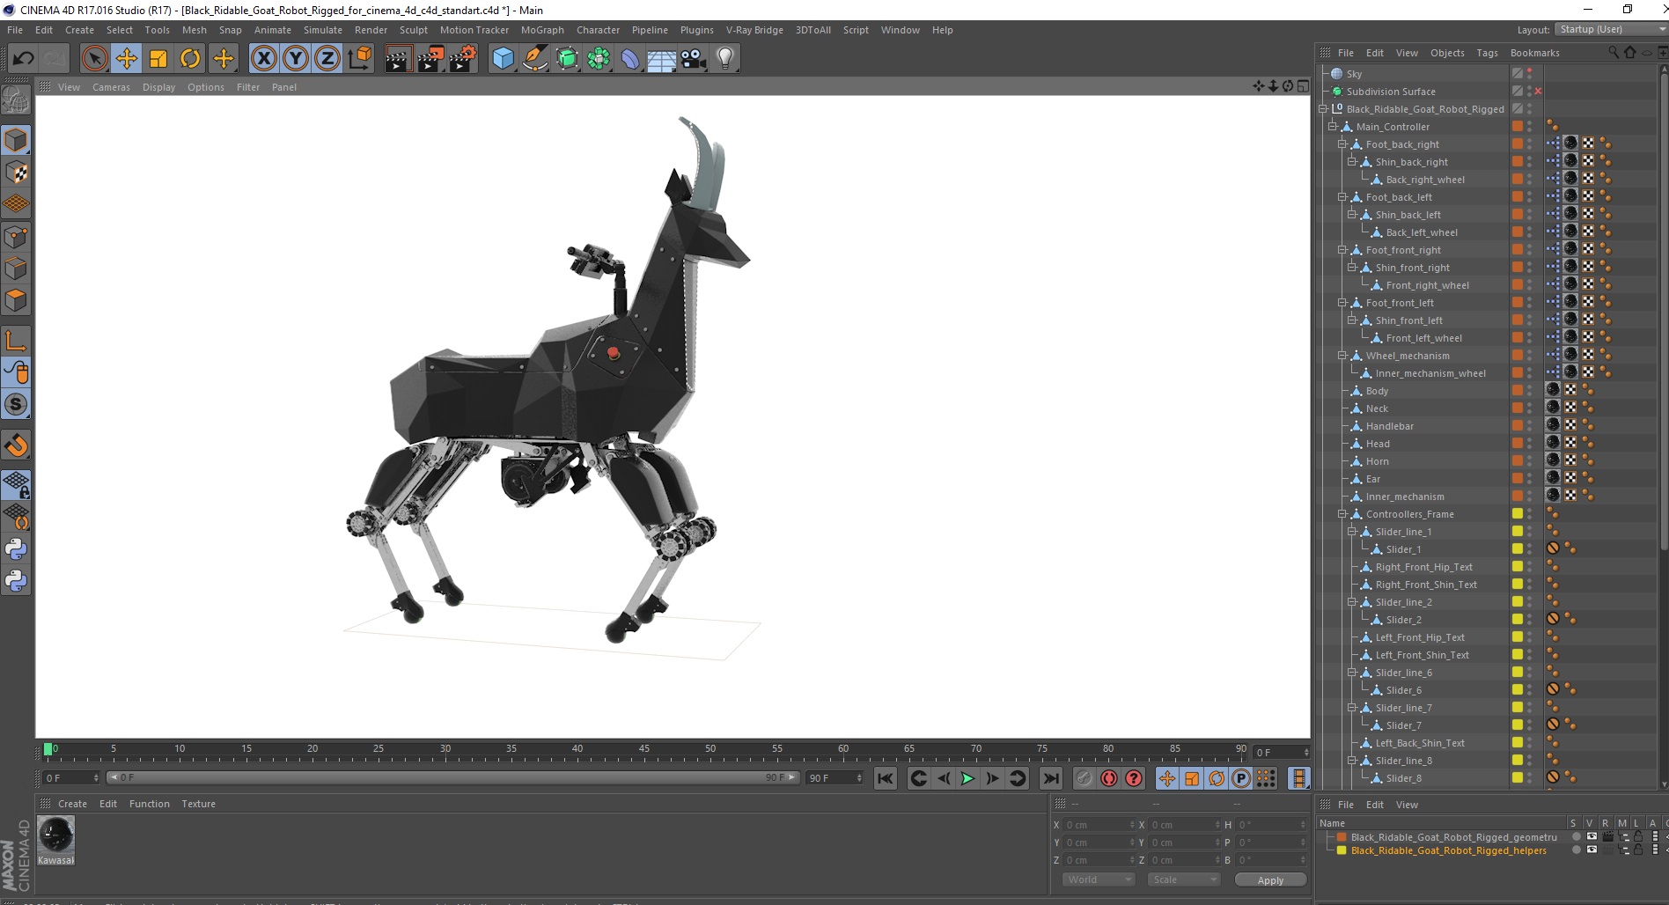Image resolution: width=1669 pixels, height=905 pixels.
Task: Open Edit Render Settings gear clapperboard
Action: click(462, 59)
